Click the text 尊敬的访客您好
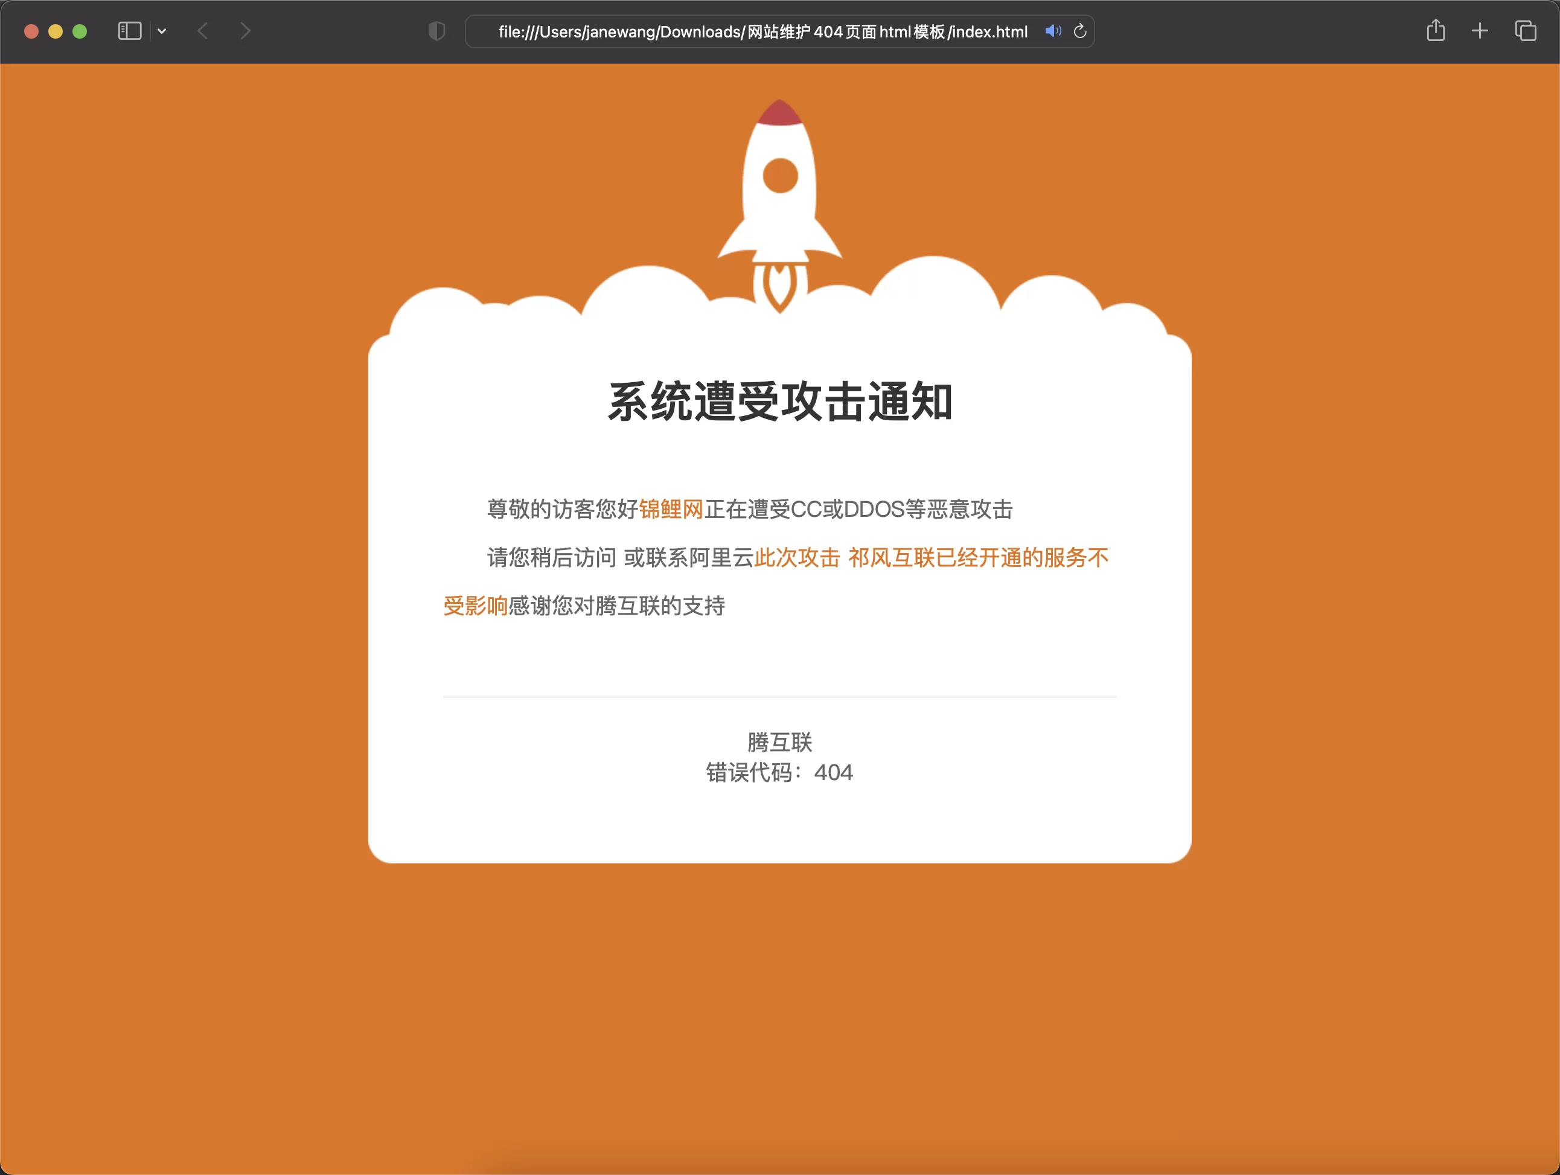 pyautogui.click(x=563, y=509)
